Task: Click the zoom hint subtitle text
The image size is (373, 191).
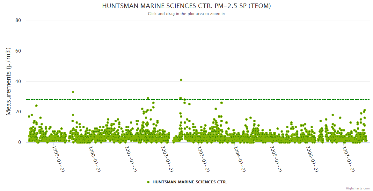Action: click(x=186, y=14)
